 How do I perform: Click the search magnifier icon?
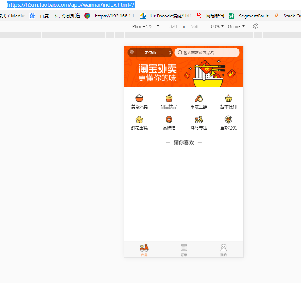(180, 52)
